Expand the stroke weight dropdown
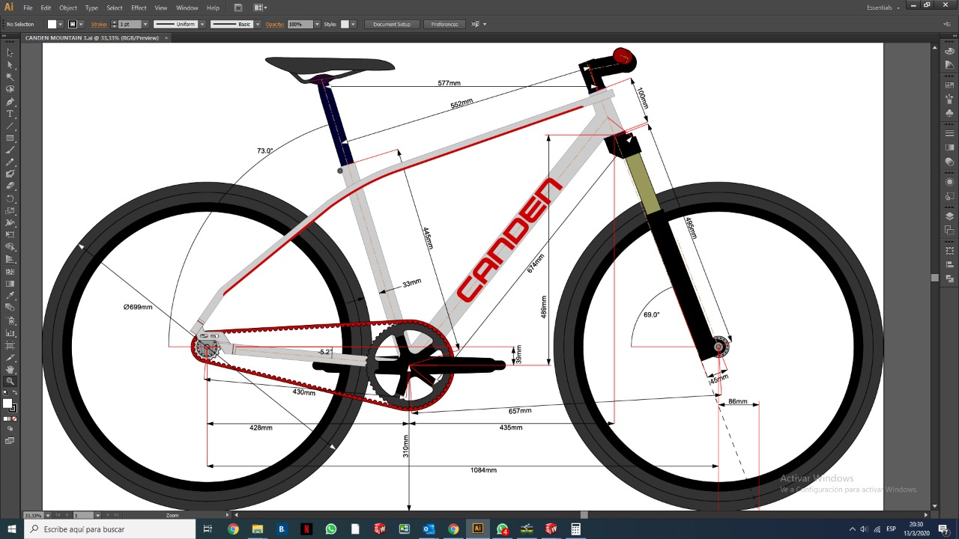The width and height of the screenshot is (959, 539). point(146,24)
